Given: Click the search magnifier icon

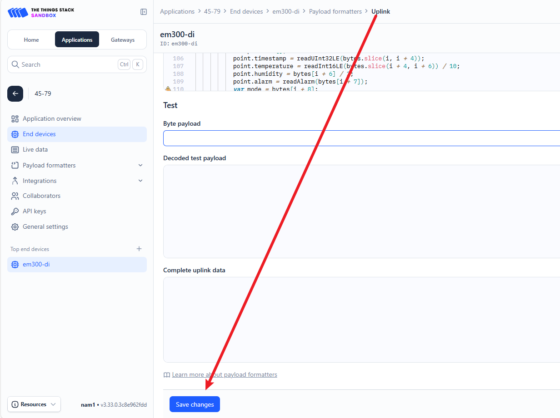Looking at the screenshot, I should pos(15,64).
